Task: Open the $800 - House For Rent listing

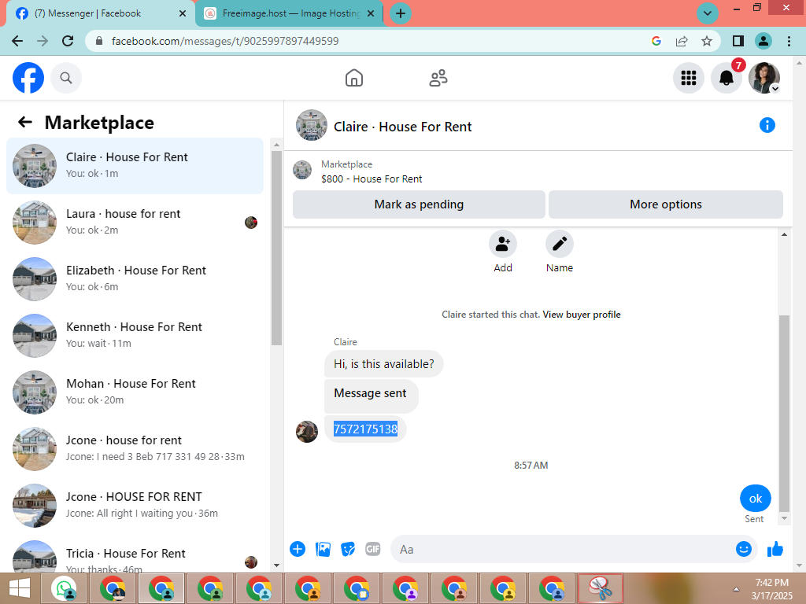Action: (x=372, y=179)
